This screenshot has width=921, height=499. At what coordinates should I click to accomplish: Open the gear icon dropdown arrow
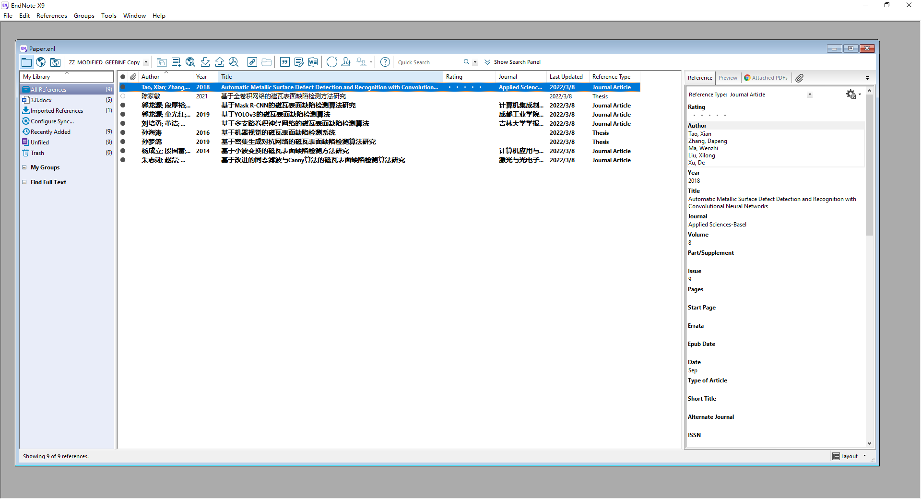860,94
